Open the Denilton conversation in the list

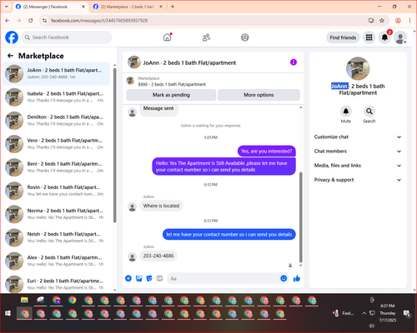pyautogui.click(x=56, y=121)
